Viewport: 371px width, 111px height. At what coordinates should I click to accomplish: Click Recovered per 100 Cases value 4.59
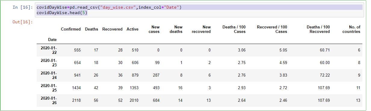coord(283,63)
